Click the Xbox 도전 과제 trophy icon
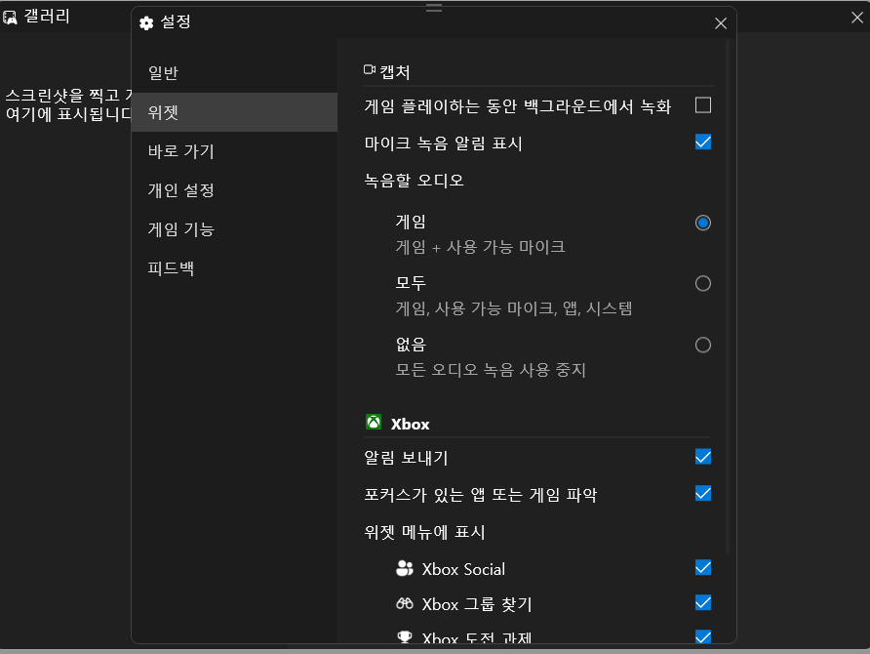 [x=405, y=636]
